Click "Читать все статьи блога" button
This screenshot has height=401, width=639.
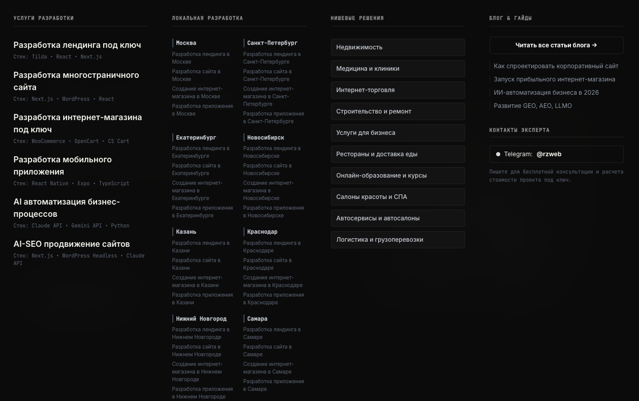point(556,45)
